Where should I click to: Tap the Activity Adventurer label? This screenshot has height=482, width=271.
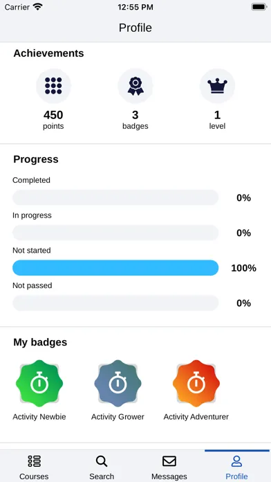click(196, 417)
